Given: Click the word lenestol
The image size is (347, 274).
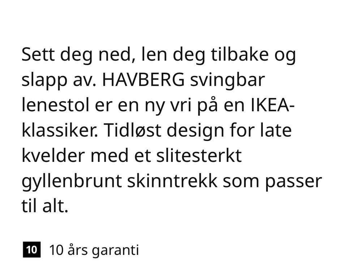Looking at the screenshot, I should coord(56,105).
